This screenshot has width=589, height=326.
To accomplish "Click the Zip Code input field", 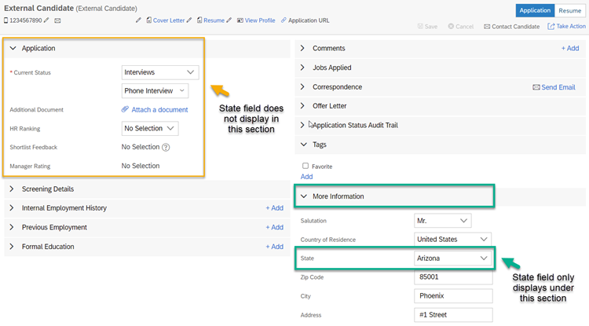I will tap(453, 277).
